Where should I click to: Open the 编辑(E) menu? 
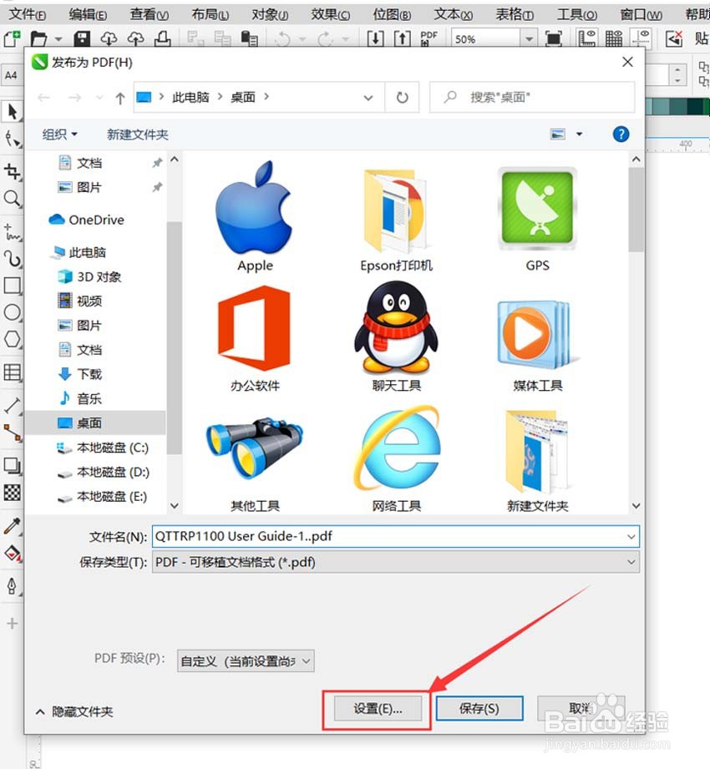point(88,15)
